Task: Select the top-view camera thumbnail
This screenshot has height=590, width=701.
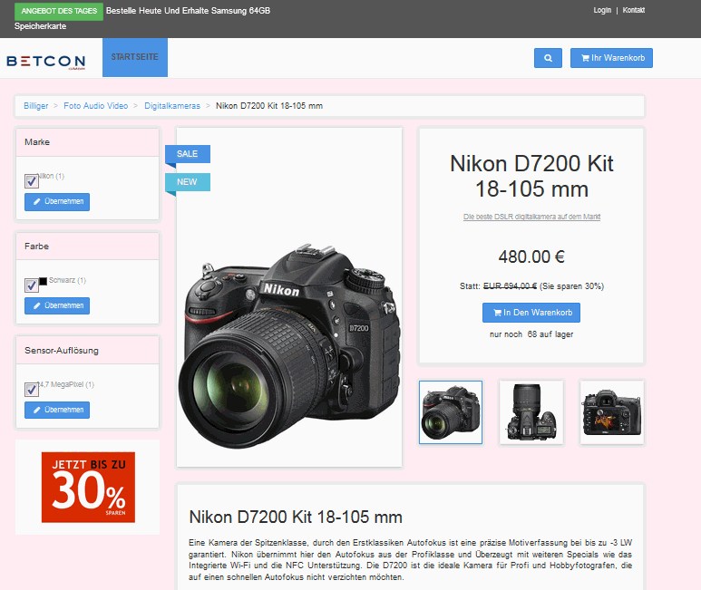Action: 531,412
